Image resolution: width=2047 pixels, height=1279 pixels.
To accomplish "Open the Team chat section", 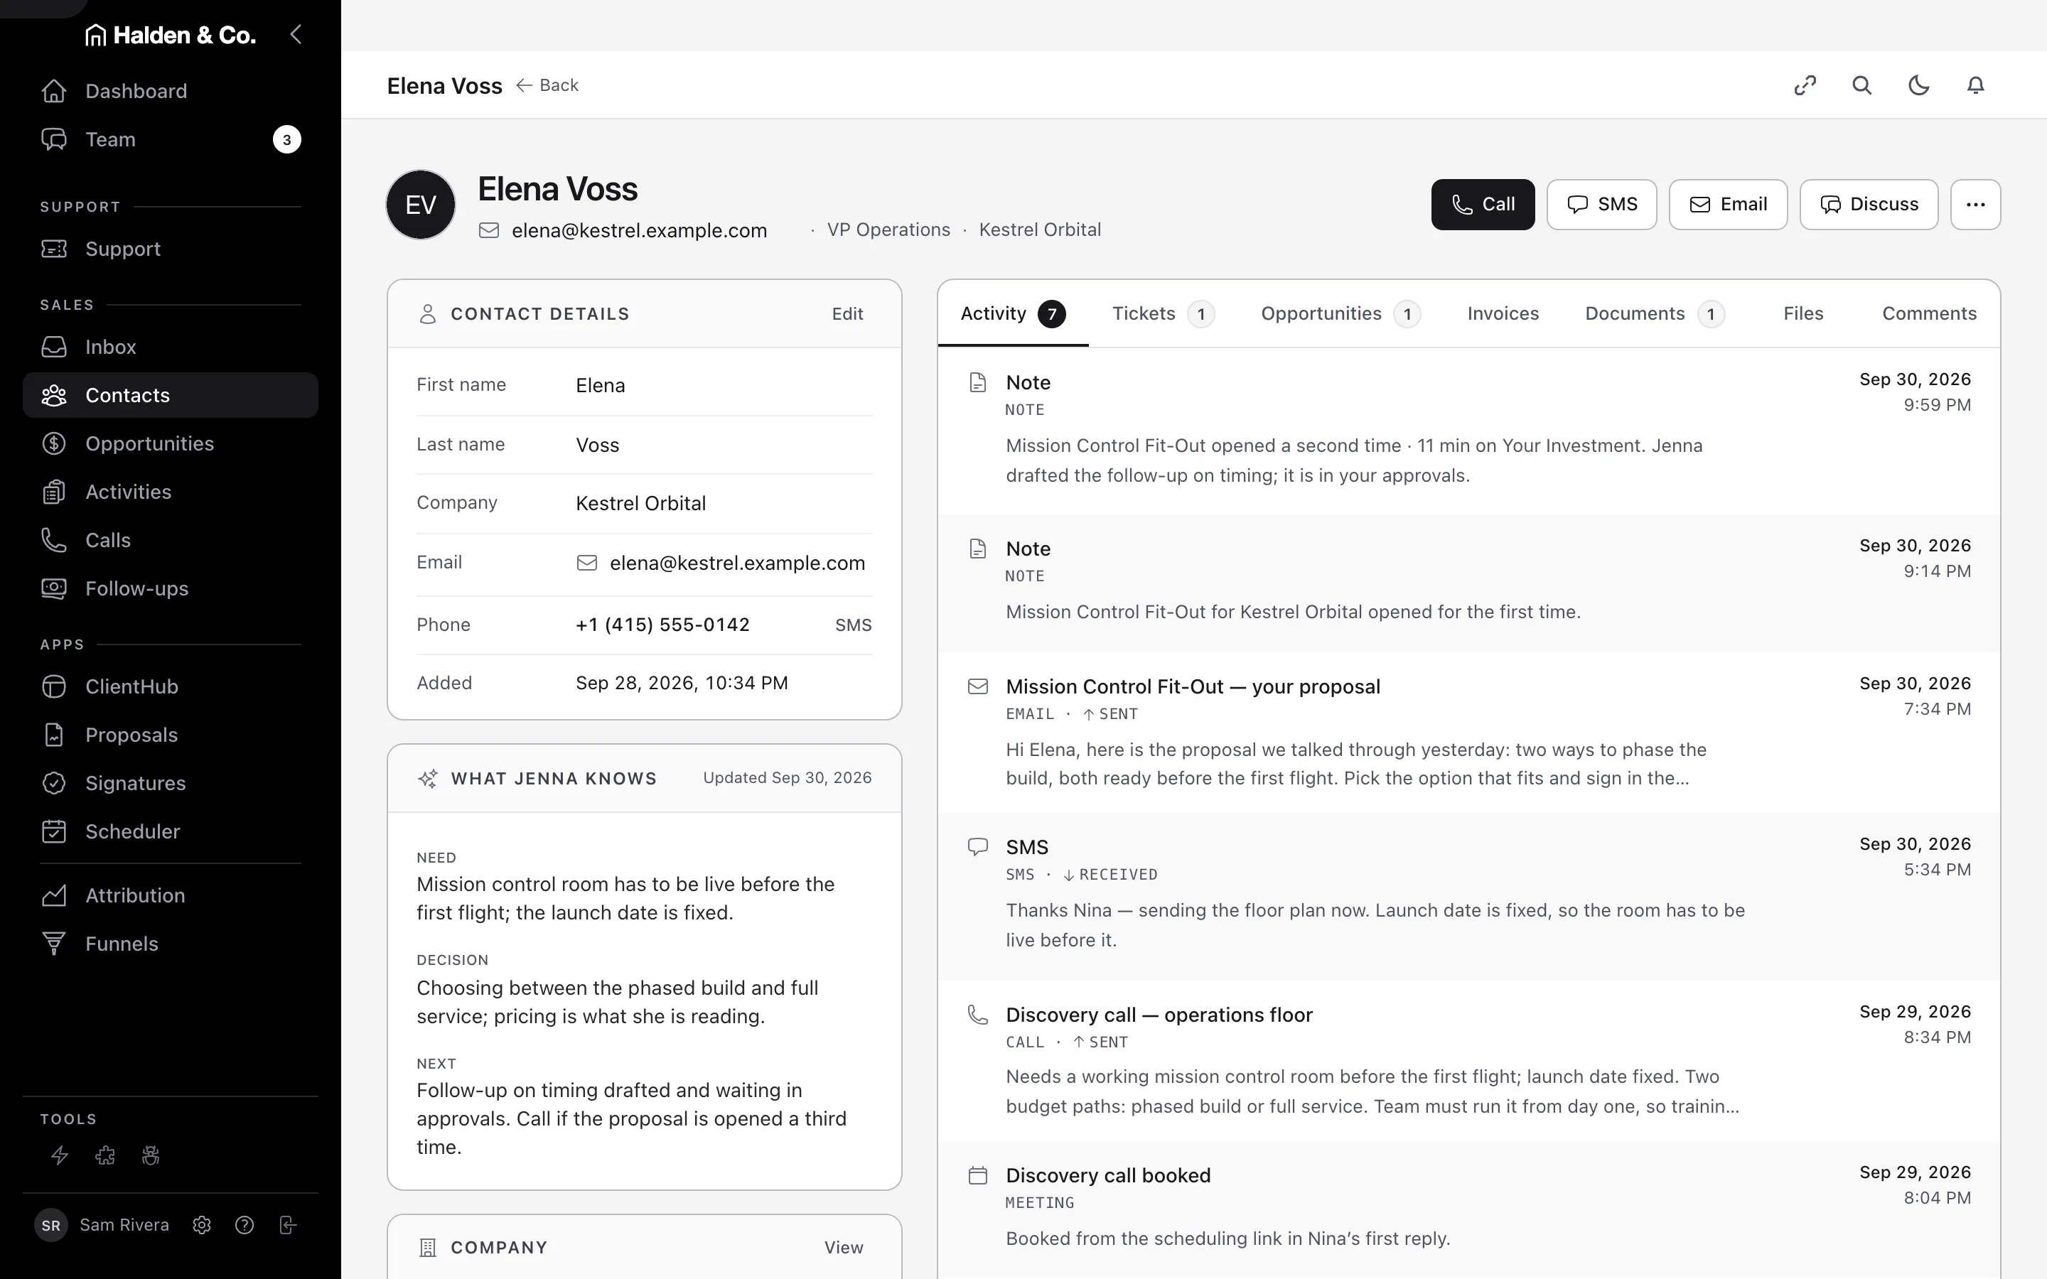I will 170,139.
